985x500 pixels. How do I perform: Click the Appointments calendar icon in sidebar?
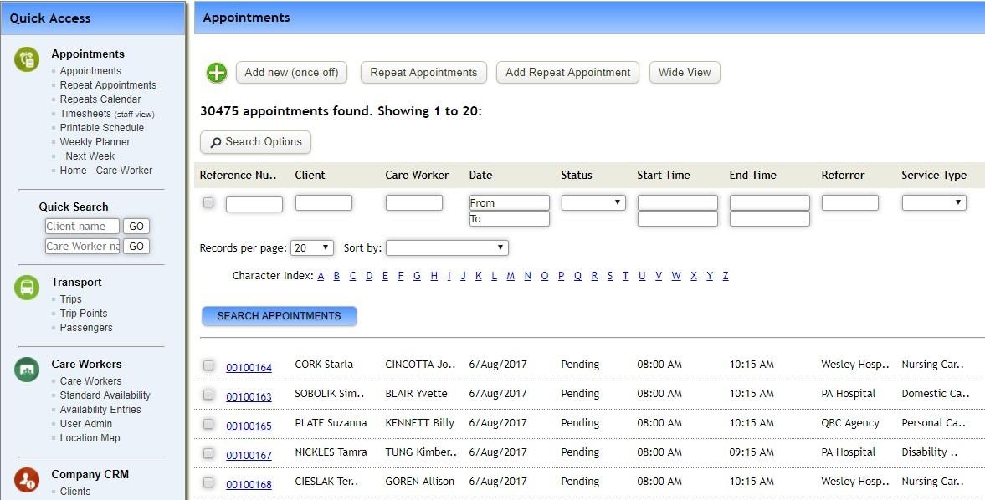point(26,59)
